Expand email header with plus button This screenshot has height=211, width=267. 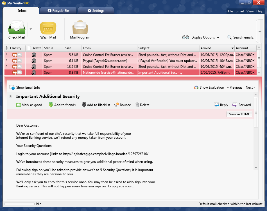click(11, 96)
